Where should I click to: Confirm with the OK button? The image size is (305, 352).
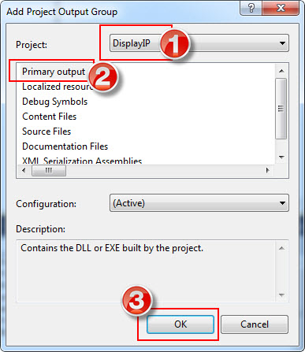click(x=180, y=324)
